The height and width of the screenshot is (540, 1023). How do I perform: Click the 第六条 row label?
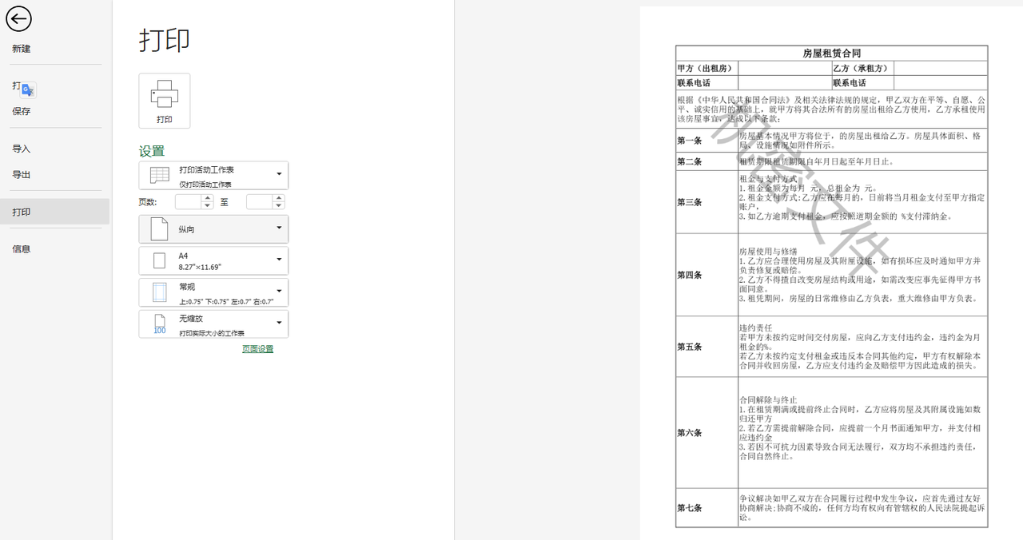690,433
